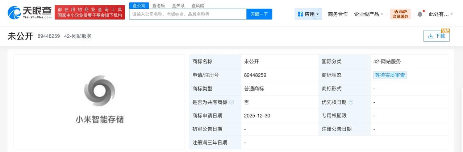This screenshot has width=463, height=152.
Task: Click the 商标申请日期 label
Action: (207, 116)
